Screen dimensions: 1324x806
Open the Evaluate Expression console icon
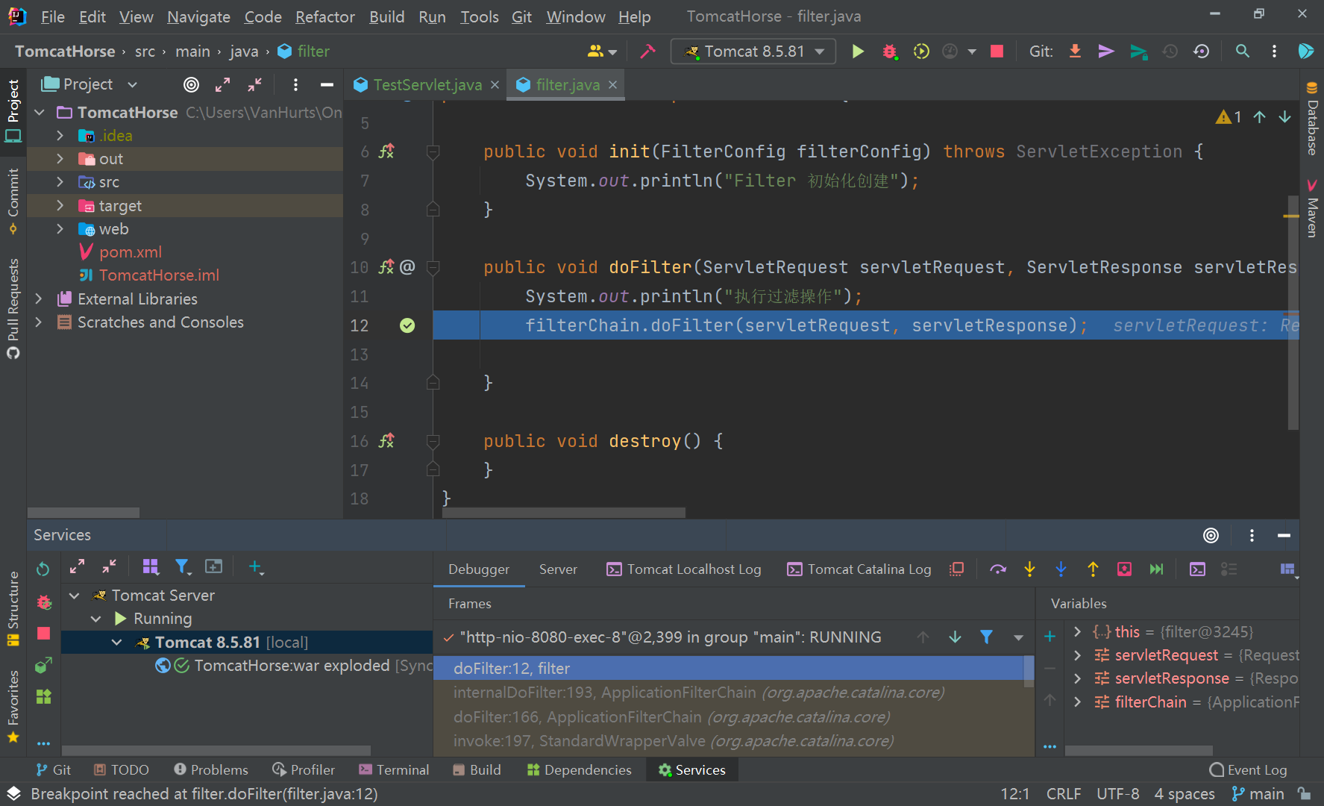1197,569
